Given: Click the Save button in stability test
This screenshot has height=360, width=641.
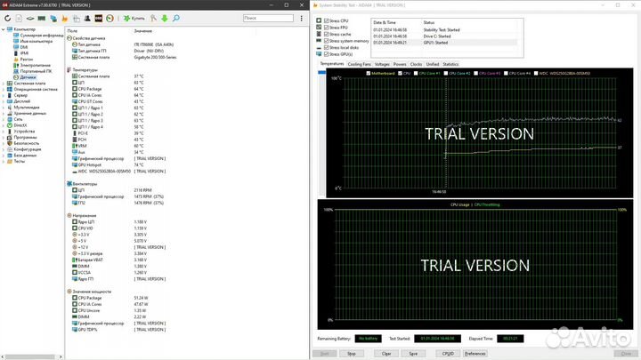Looking at the screenshot, I should 413,354.
